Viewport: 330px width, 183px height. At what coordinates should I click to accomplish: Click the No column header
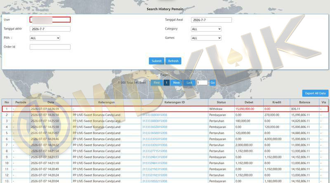[7, 102]
